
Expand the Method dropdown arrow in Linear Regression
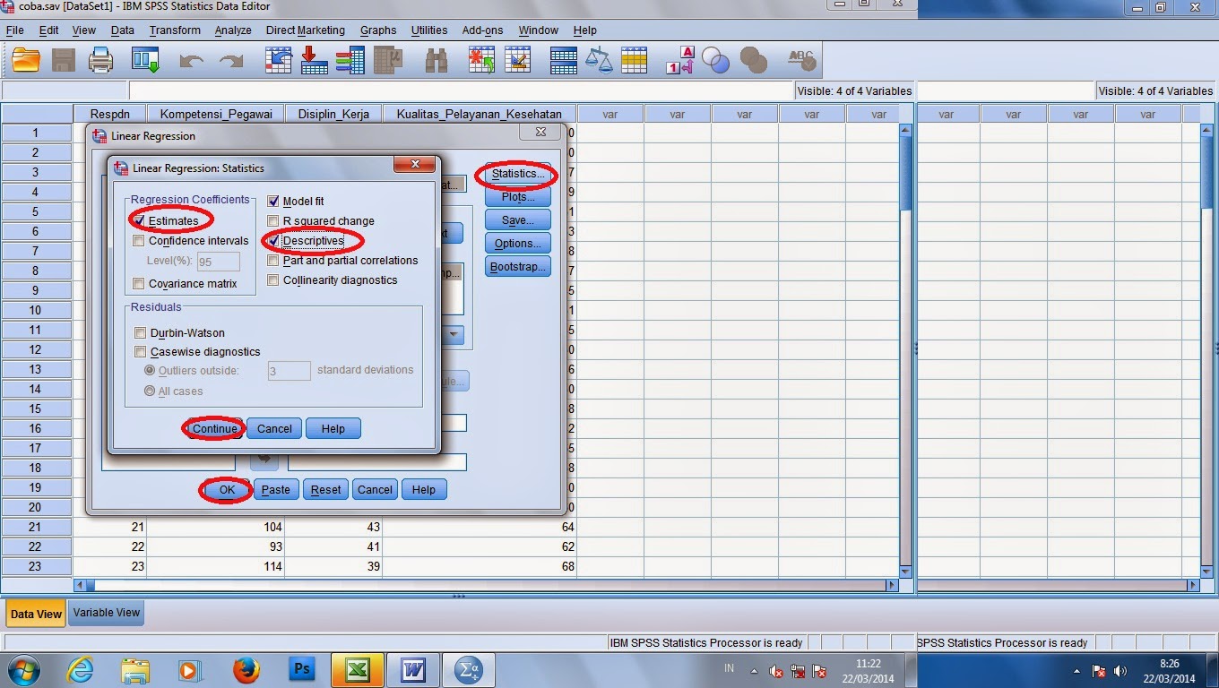[x=454, y=335]
